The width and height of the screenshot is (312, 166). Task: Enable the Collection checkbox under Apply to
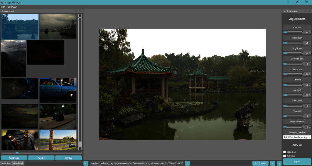[285, 152]
